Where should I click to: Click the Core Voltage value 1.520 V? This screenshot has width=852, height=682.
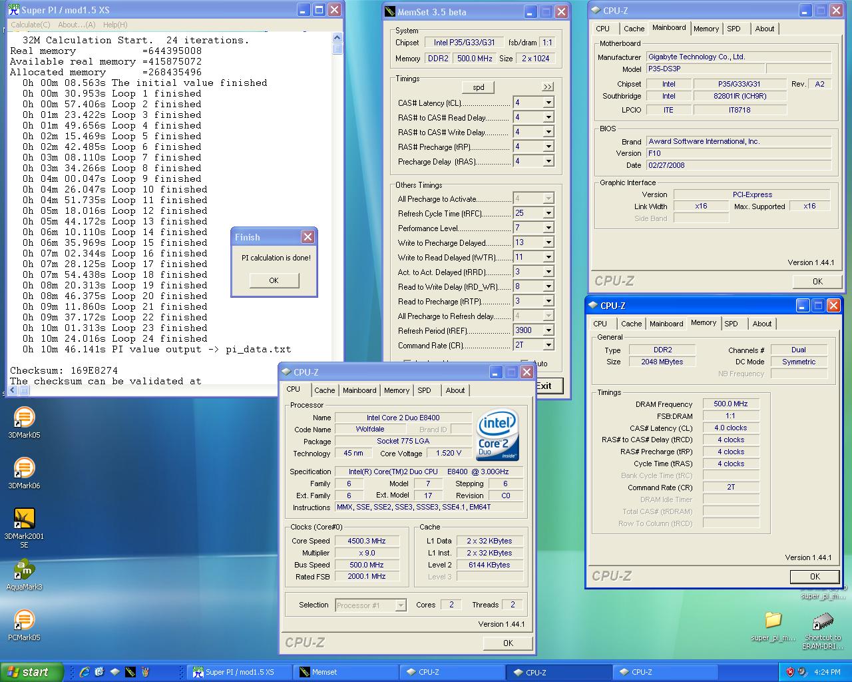point(449,453)
